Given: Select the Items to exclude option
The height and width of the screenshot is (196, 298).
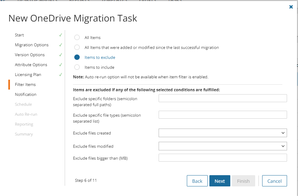Looking at the screenshot, I should pyautogui.click(x=77, y=57).
